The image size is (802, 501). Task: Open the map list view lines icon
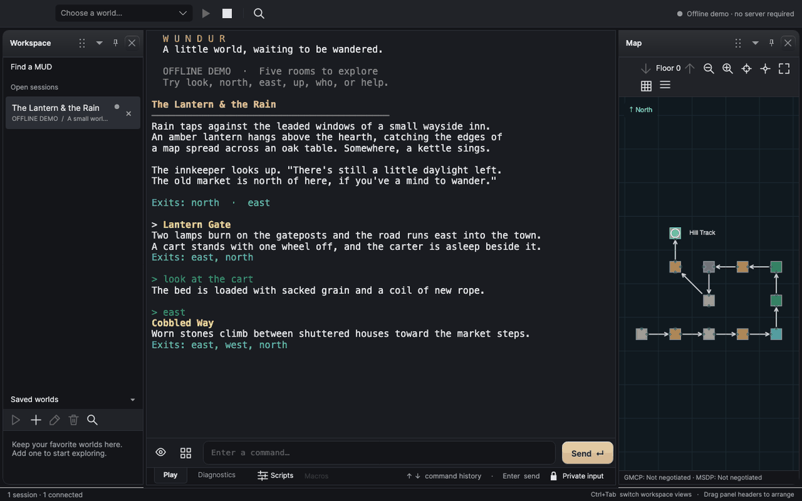665,86
